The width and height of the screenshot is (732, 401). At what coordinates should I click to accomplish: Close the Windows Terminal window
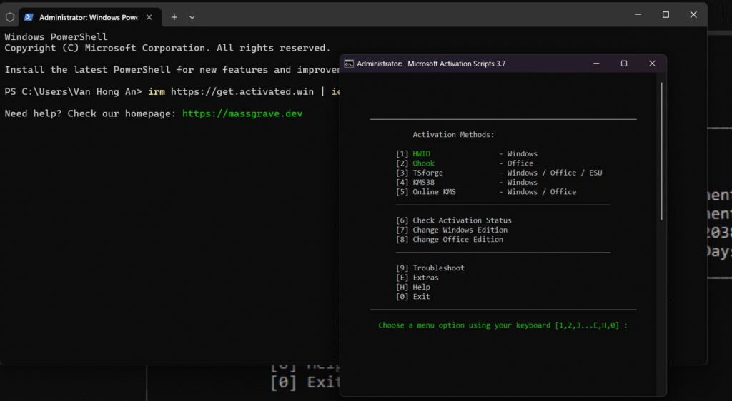click(693, 14)
